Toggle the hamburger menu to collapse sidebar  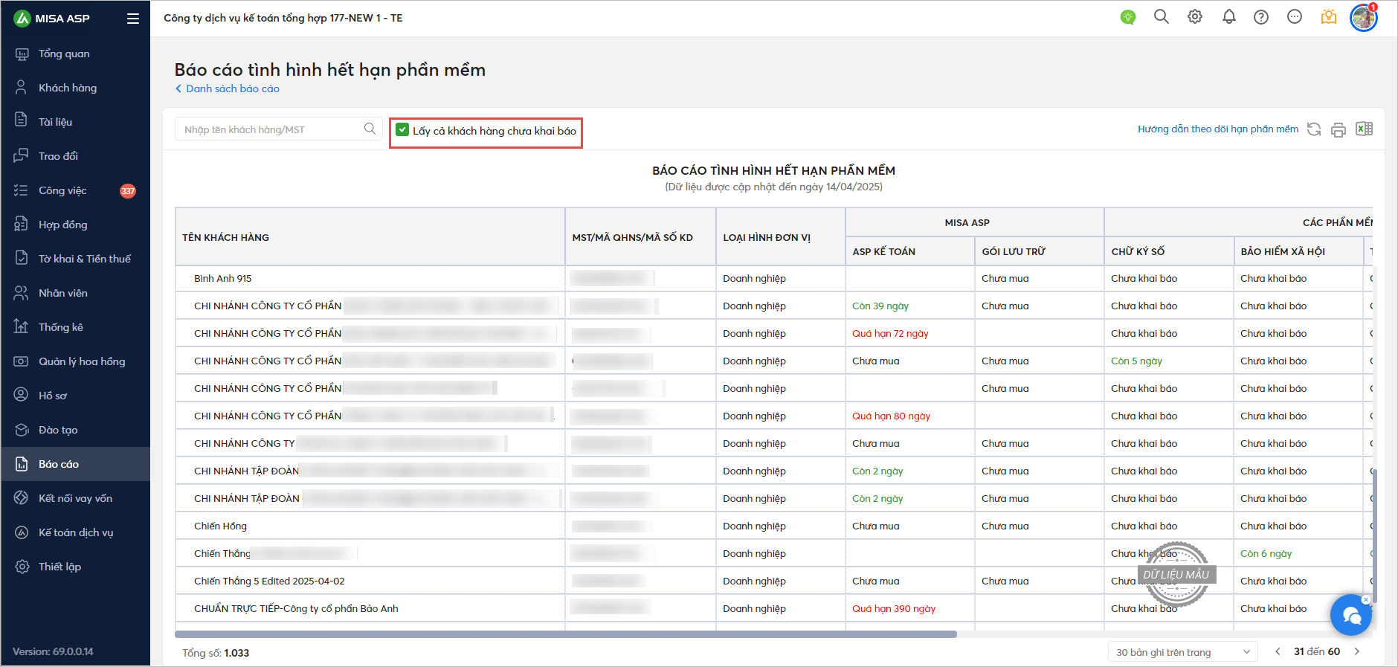133,19
